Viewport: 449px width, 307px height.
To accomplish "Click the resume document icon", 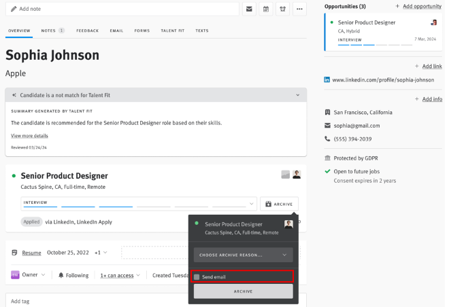I will (14, 253).
